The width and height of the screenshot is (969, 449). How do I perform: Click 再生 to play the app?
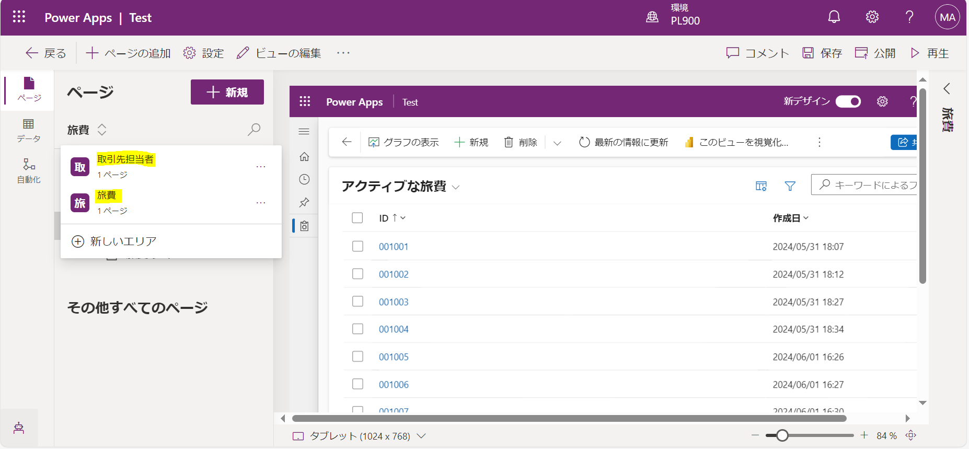(929, 53)
